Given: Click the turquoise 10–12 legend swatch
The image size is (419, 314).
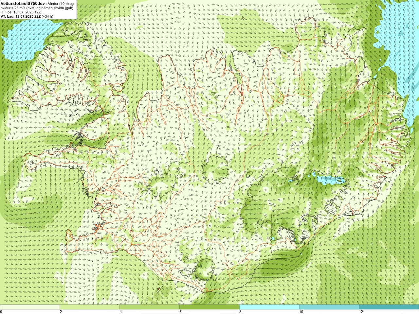Looking at the screenshot, I should tap(329, 307).
